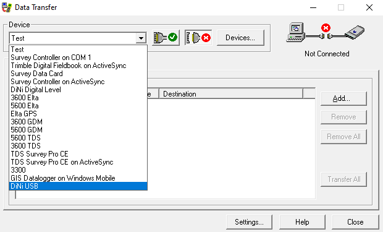Select highlighted 'DiNi USB' entry

tap(78, 186)
